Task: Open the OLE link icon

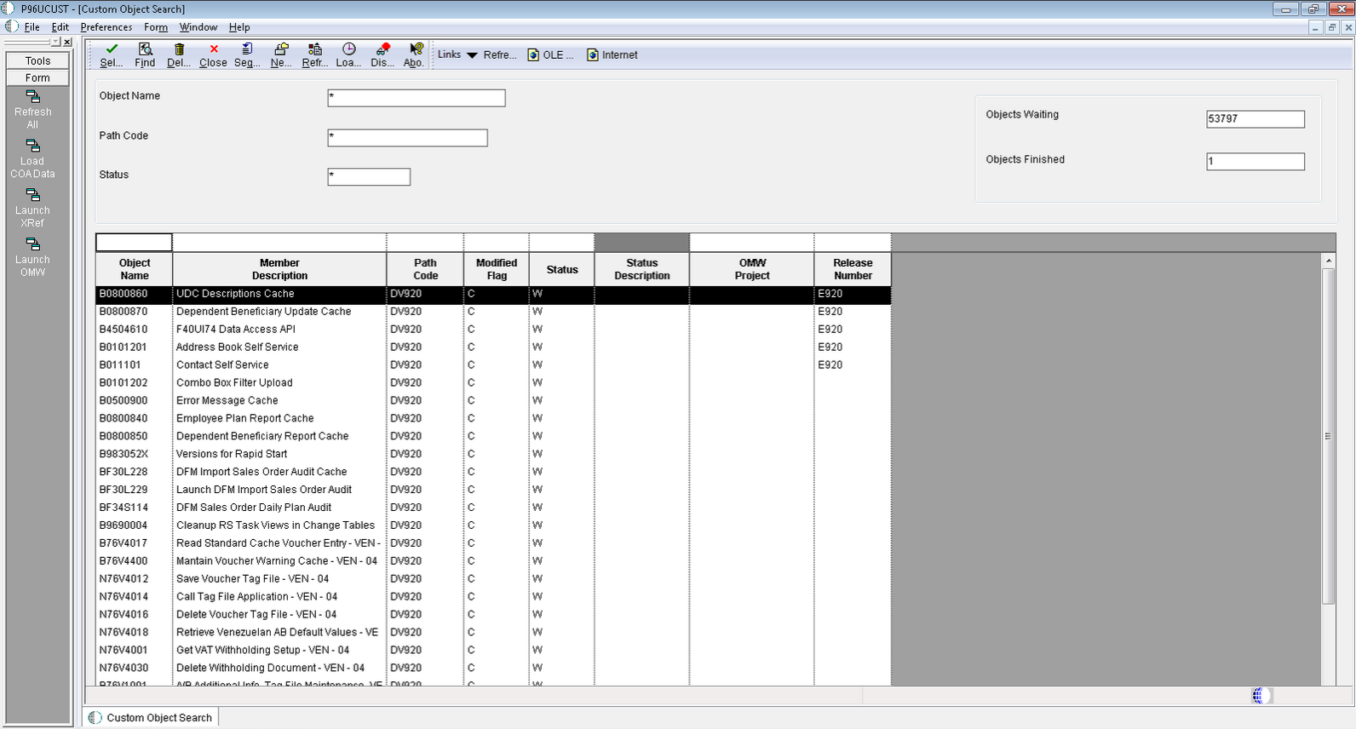Action: (533, 55)
